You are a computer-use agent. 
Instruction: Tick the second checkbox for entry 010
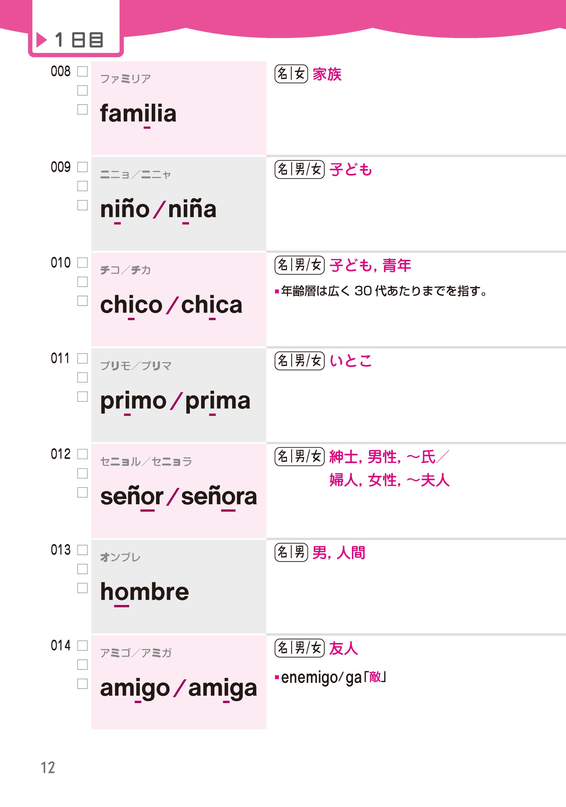click(x=82, y=282)
